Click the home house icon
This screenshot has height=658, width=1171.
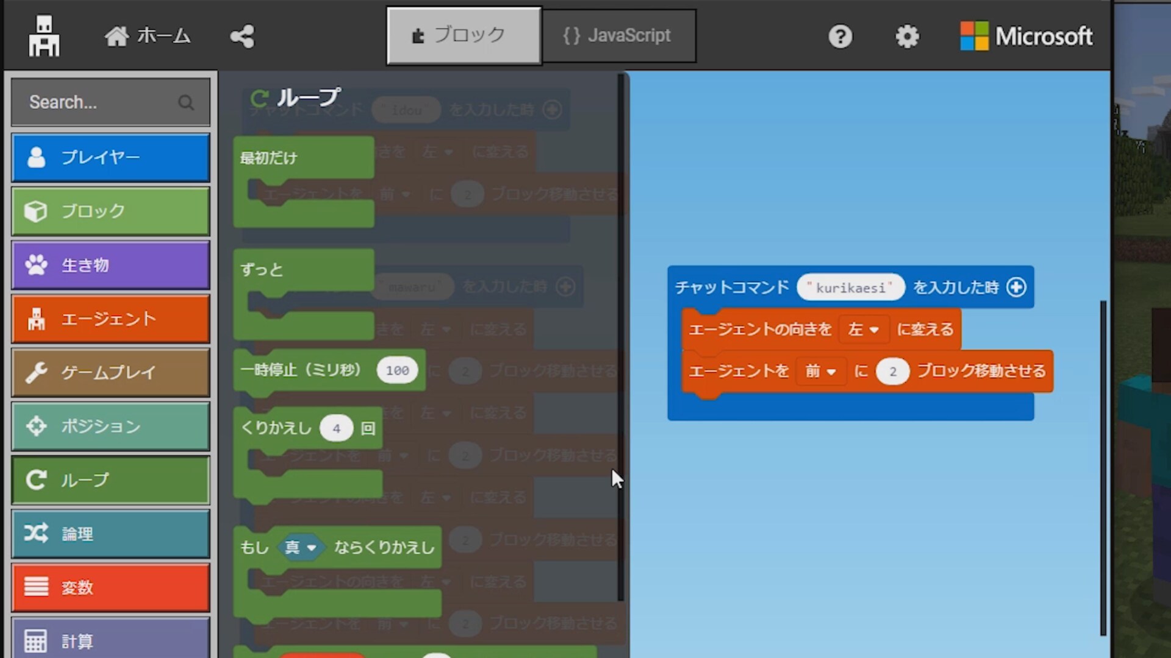click(116, 37)
